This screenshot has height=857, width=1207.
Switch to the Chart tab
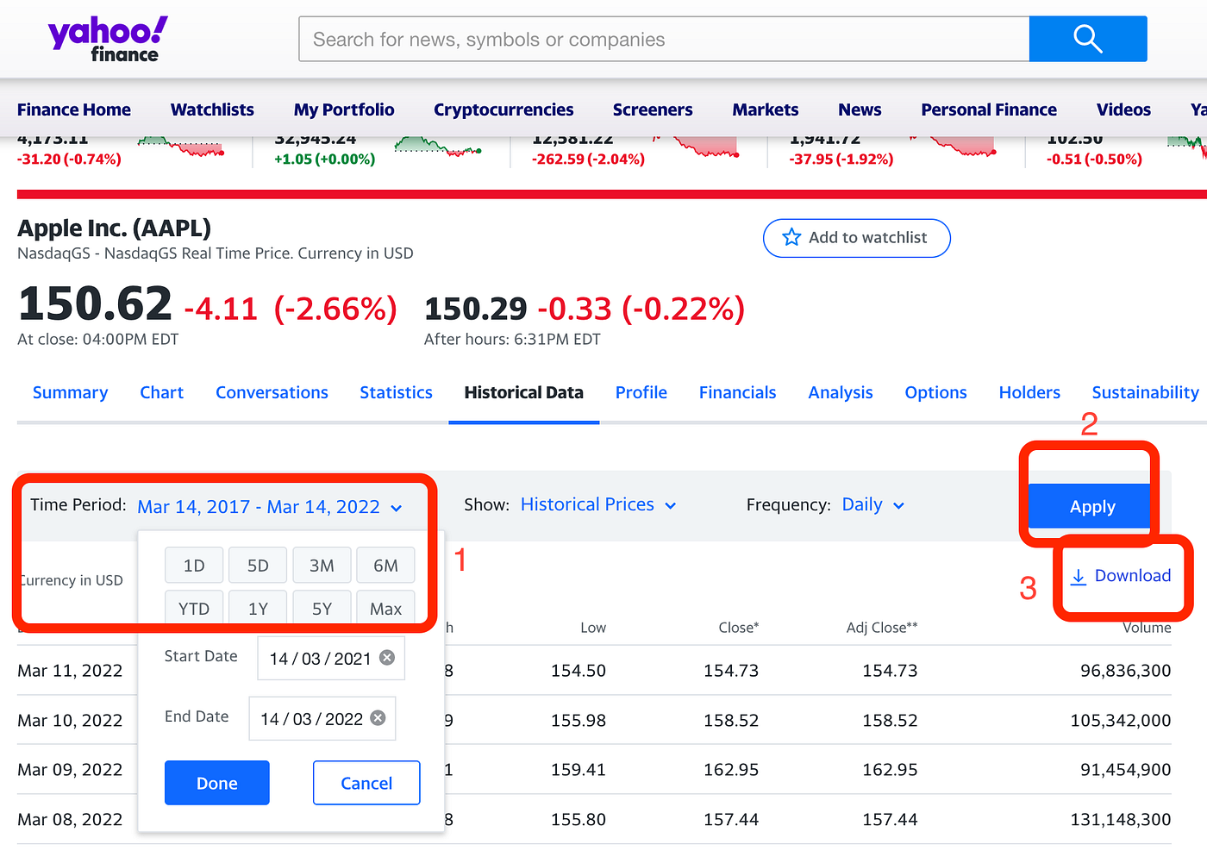pyautogui.click(x=162, y=393)
